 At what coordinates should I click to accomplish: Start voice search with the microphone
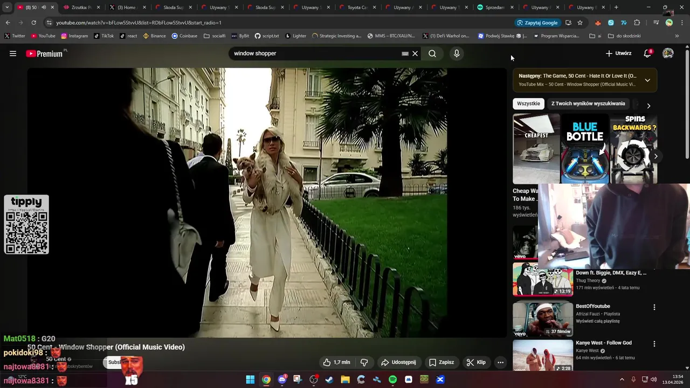coord(457,53)
